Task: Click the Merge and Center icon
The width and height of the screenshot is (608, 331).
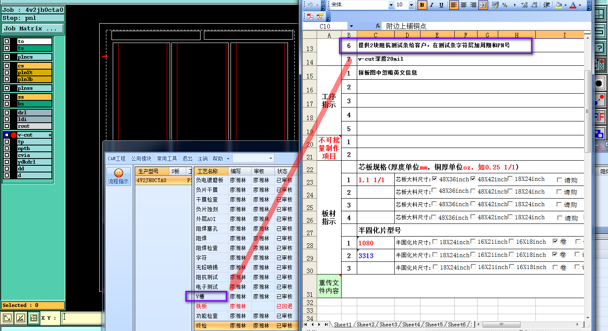Action: tap(483, 5)
